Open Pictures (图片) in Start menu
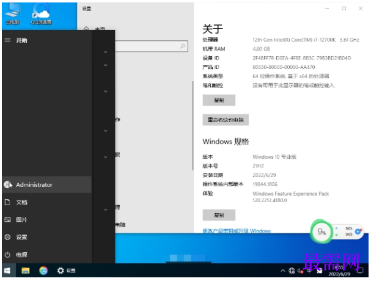 click(x=46, y=219)
